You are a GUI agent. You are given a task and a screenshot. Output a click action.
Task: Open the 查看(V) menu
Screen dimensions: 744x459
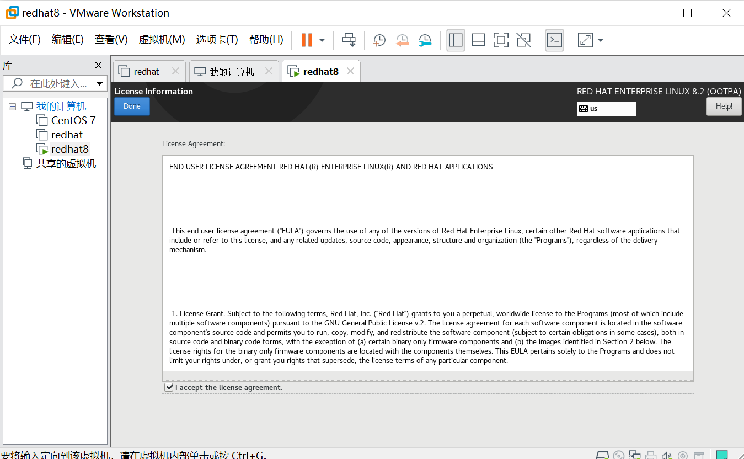(111, 40)
